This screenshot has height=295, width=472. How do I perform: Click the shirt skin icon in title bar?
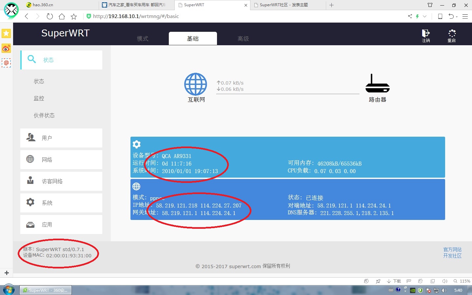point(430,5)
